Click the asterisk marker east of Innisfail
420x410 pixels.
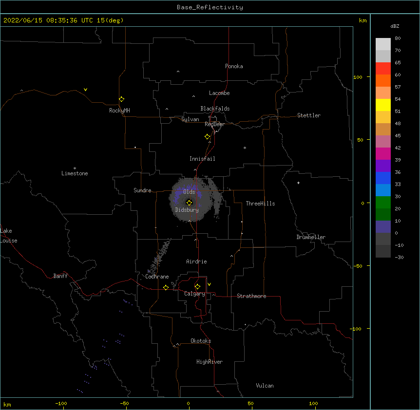pos(245,148)
